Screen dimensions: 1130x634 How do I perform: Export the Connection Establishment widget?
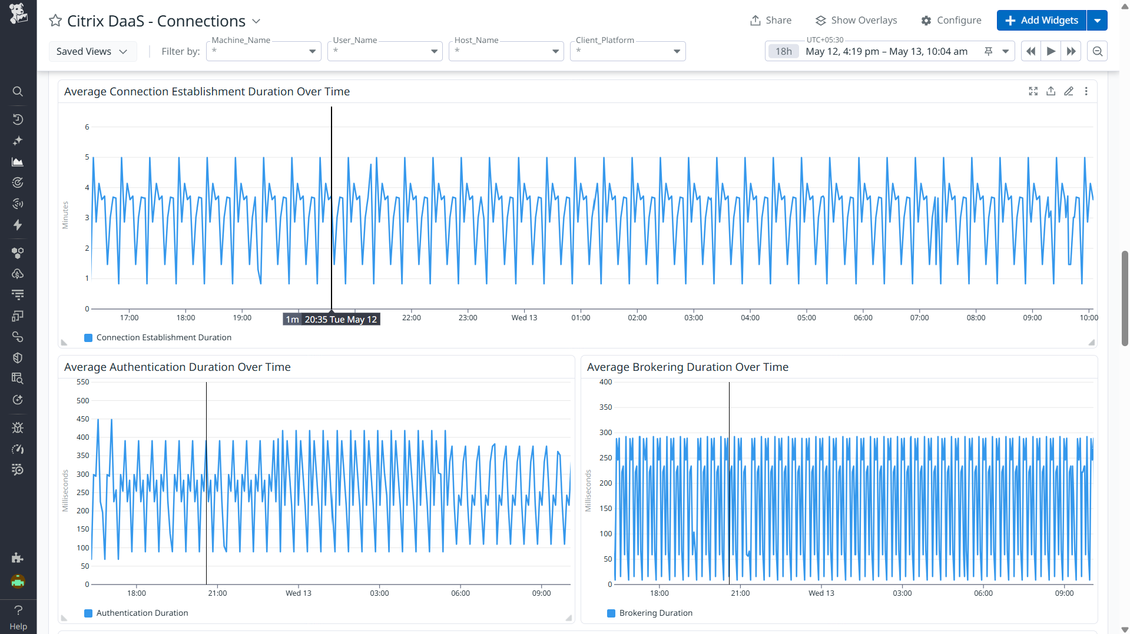click(1051, 91)
